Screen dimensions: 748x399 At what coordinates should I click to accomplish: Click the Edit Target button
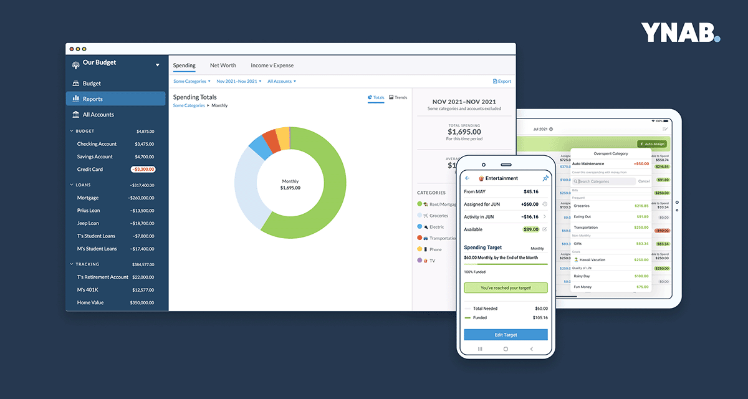coord(506,335)
